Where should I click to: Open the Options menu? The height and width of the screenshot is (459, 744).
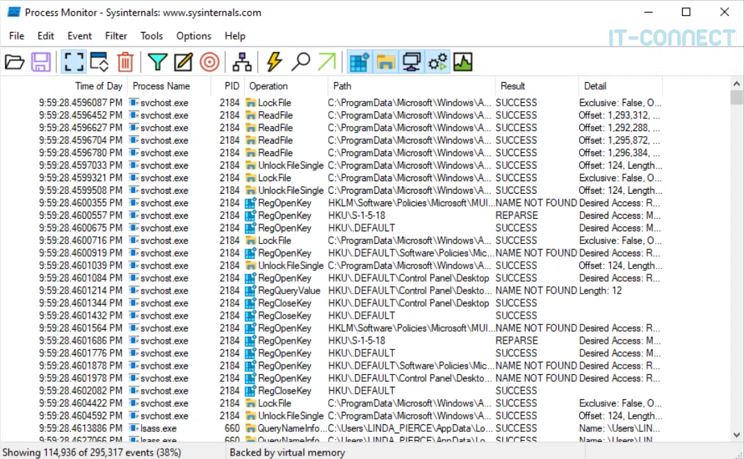[193, 36]
